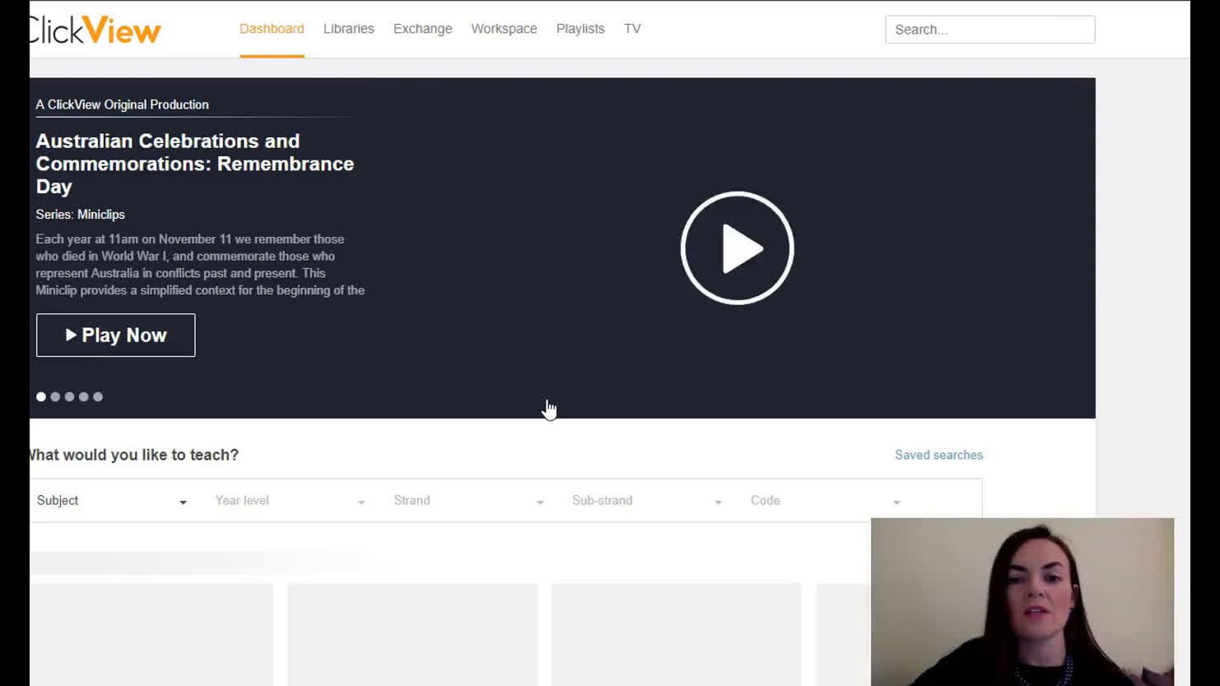Select the fifth carousel dot
Image resolution: width=1220 pixels, height=686 pixels.
98,396
